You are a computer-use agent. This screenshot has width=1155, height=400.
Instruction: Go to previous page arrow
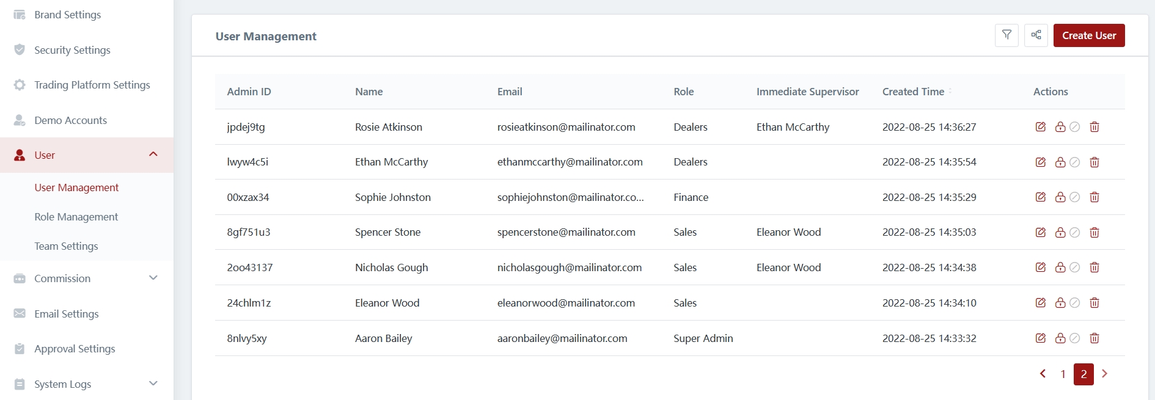1043,374
